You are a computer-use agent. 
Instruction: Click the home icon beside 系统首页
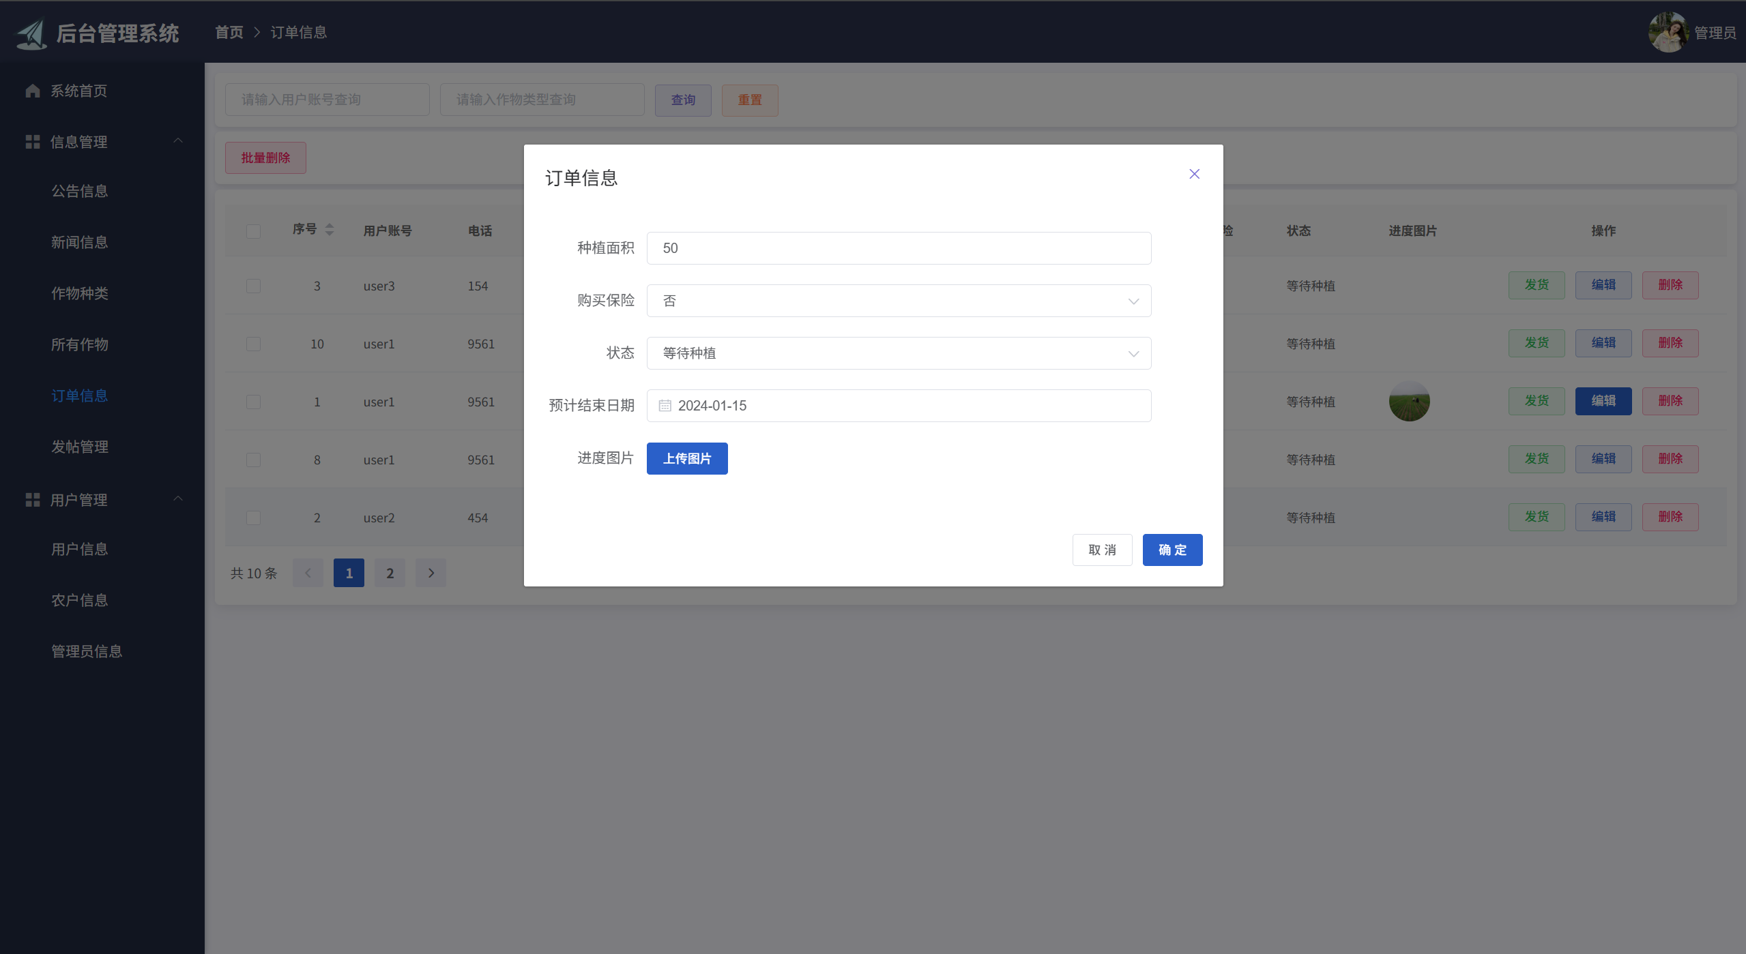coord(32,91)
